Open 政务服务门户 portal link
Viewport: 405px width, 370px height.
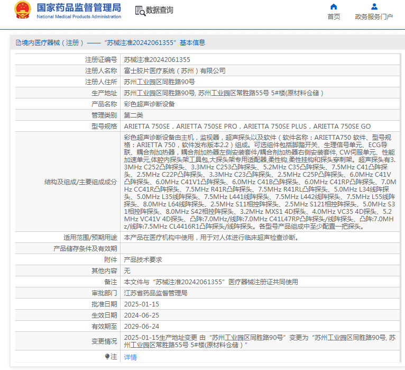[374, 16]
